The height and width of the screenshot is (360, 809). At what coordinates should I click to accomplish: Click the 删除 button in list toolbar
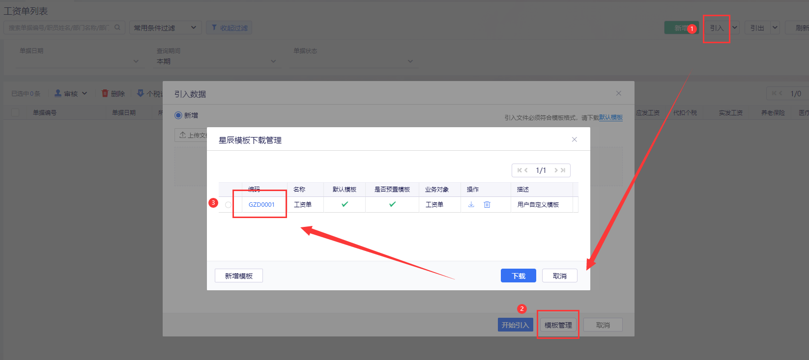coord(113,93)
